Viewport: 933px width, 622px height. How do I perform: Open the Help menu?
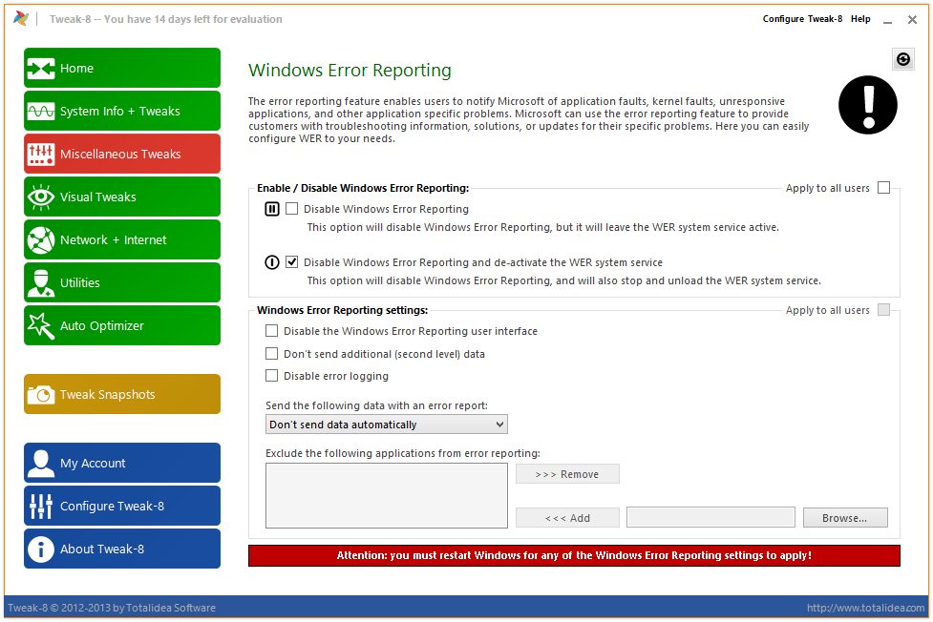[860, 19]
